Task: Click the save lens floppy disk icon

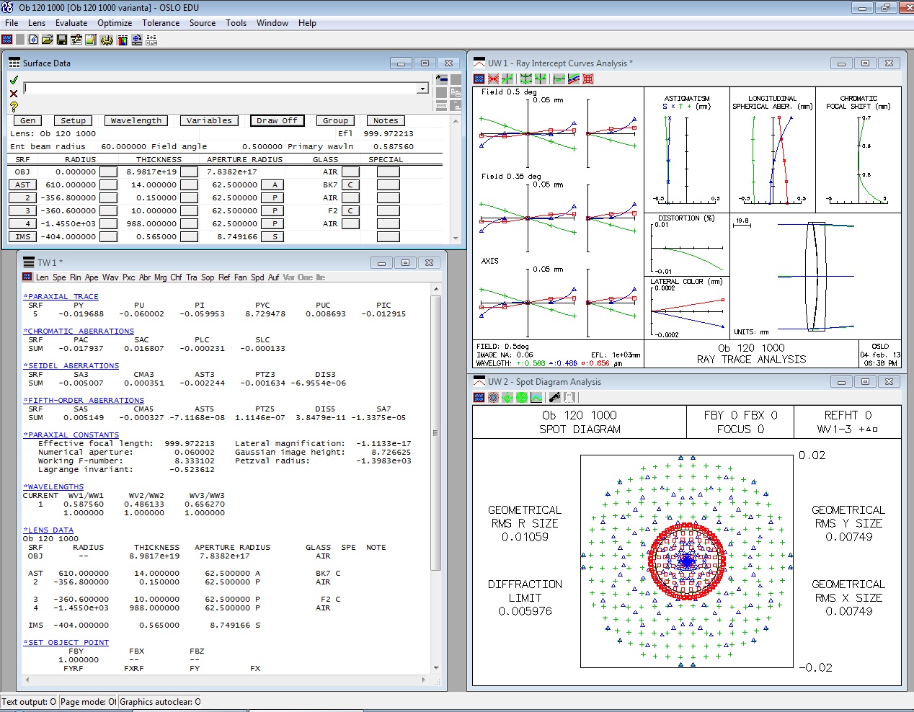Action: pos(62,40)
